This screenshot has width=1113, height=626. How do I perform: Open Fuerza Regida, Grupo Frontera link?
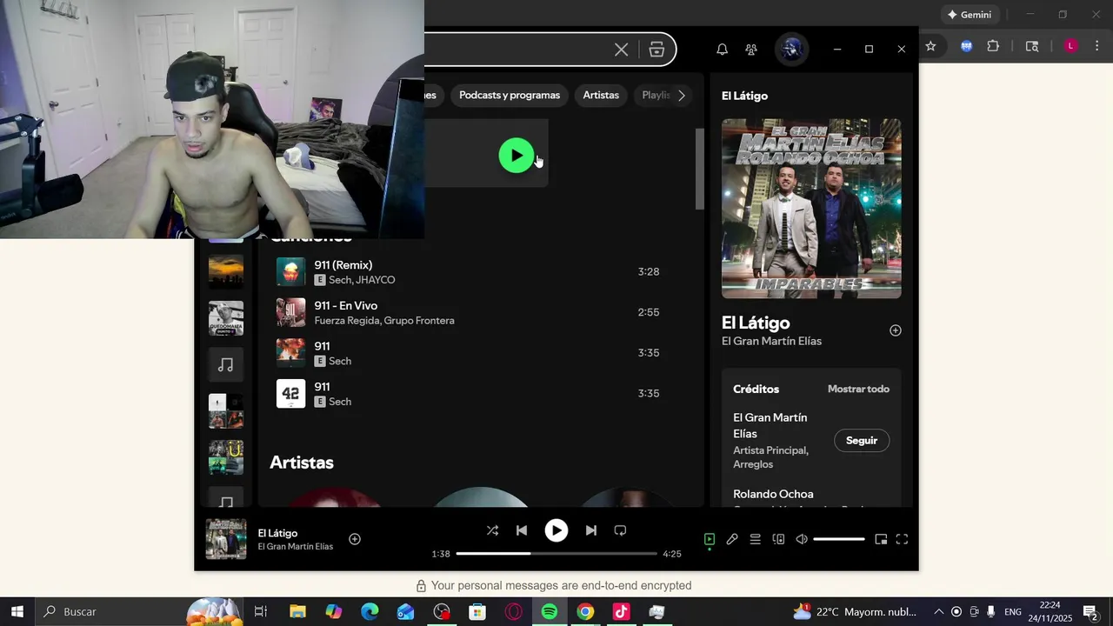384,321
